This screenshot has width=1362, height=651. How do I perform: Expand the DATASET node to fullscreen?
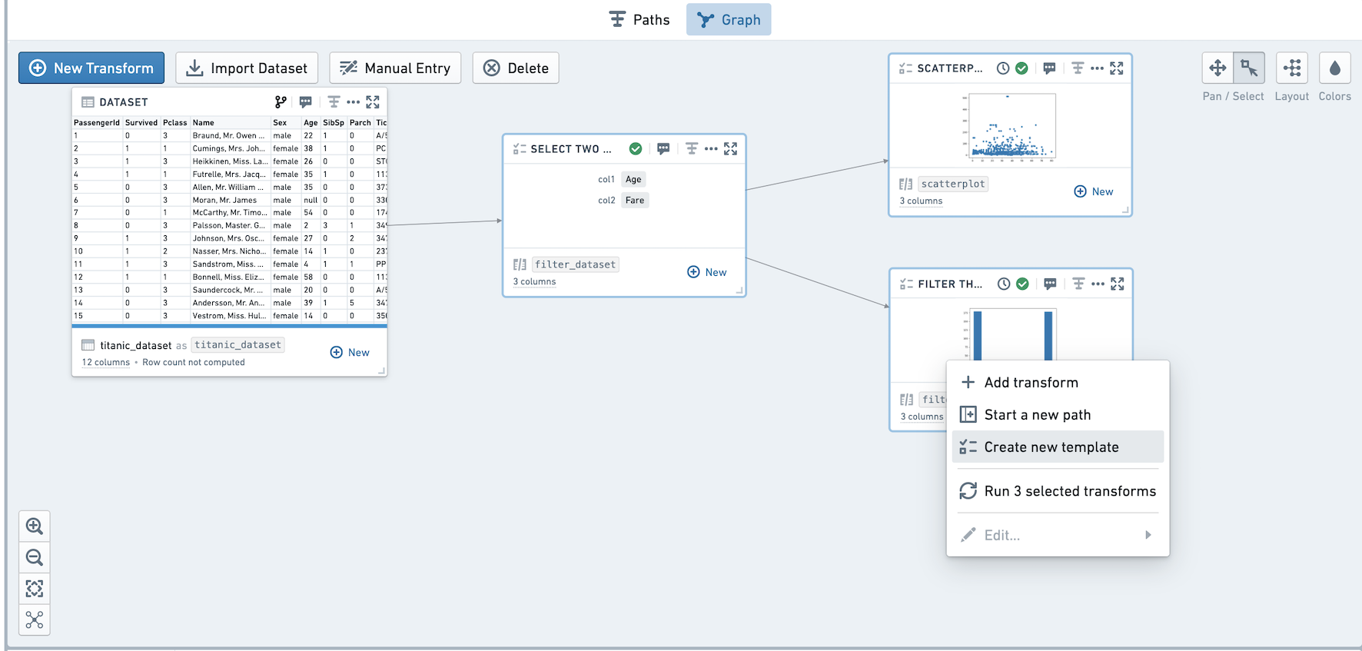[x=373, y=101]
